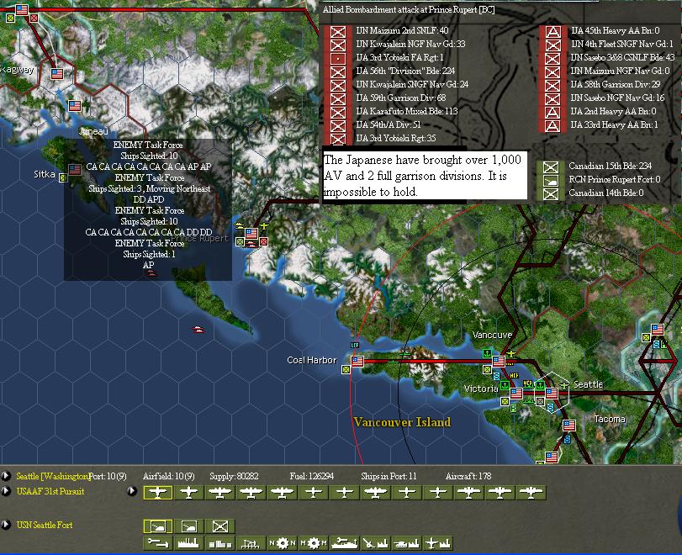682x555 pixels.
Task: Click the LCF marker above Coal Harbor
Action: 355,345
